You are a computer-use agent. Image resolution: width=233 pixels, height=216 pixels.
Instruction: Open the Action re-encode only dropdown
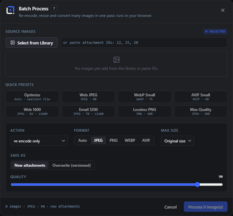pos(39,141)
